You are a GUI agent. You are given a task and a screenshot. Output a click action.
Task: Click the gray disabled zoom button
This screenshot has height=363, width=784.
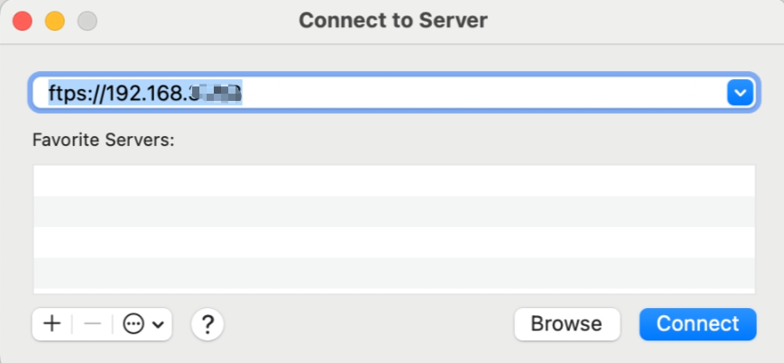click(x=87, y=20)
